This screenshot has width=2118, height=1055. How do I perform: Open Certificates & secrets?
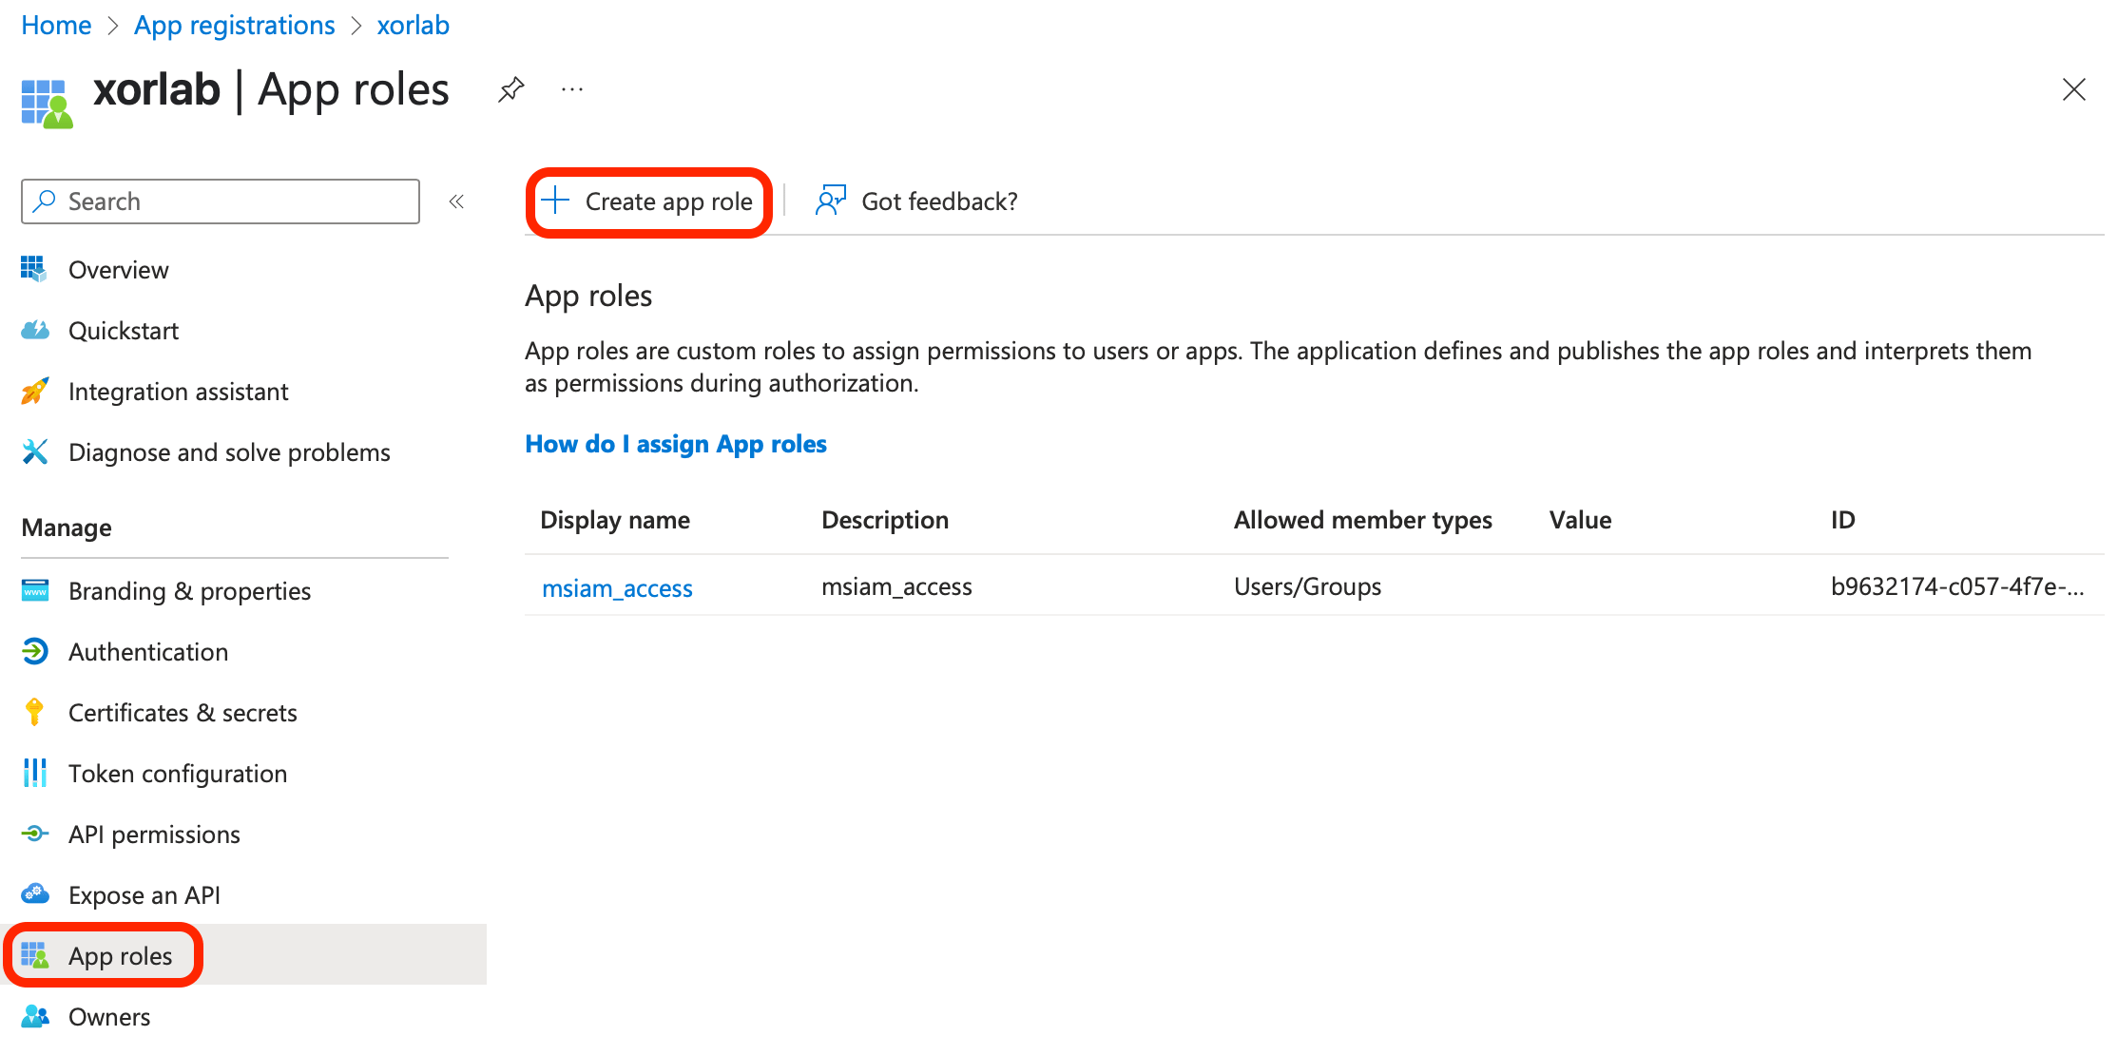tap(183, 713)
